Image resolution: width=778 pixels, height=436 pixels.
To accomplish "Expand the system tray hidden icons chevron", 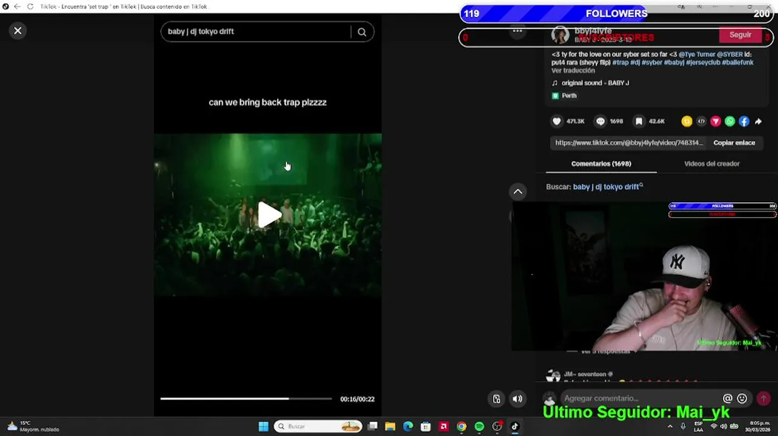I will [670, 426].
